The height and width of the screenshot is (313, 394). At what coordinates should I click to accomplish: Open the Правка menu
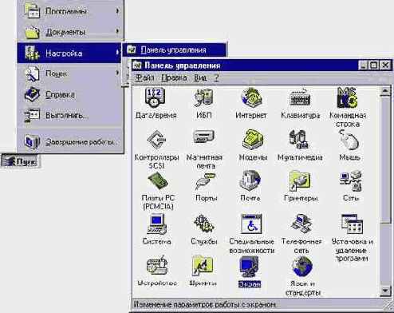174,78
